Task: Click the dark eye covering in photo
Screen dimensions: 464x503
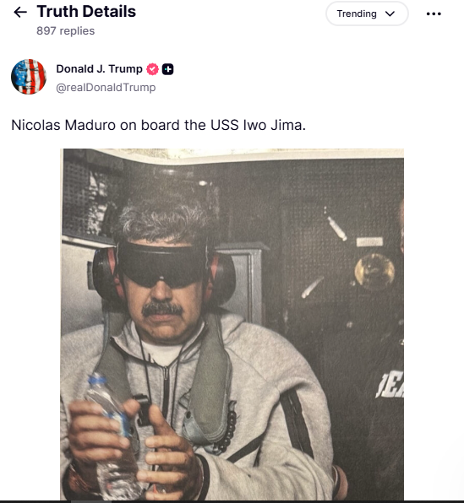Action: coord(161,265)
